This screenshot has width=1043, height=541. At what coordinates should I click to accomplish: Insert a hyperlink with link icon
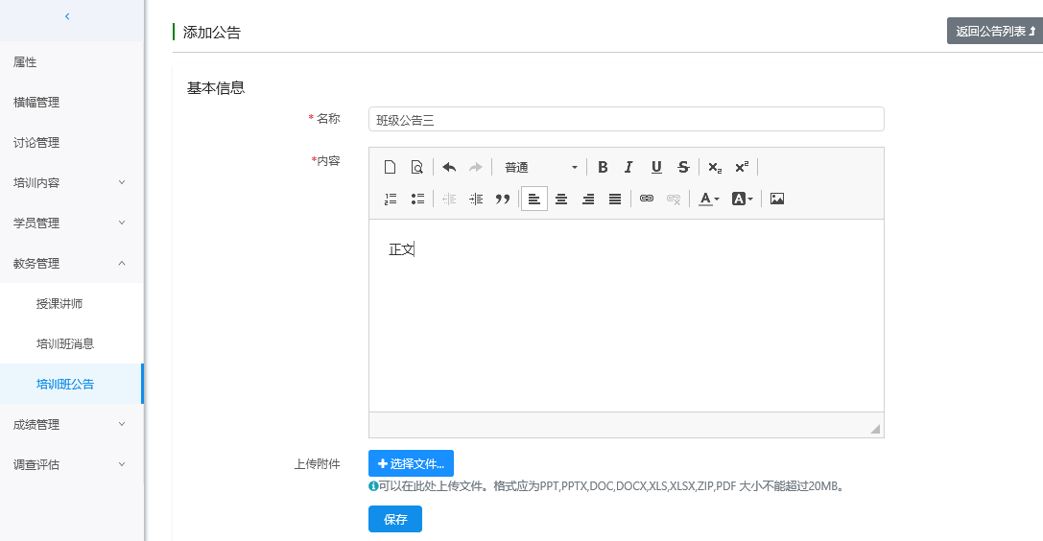point(647,199)
